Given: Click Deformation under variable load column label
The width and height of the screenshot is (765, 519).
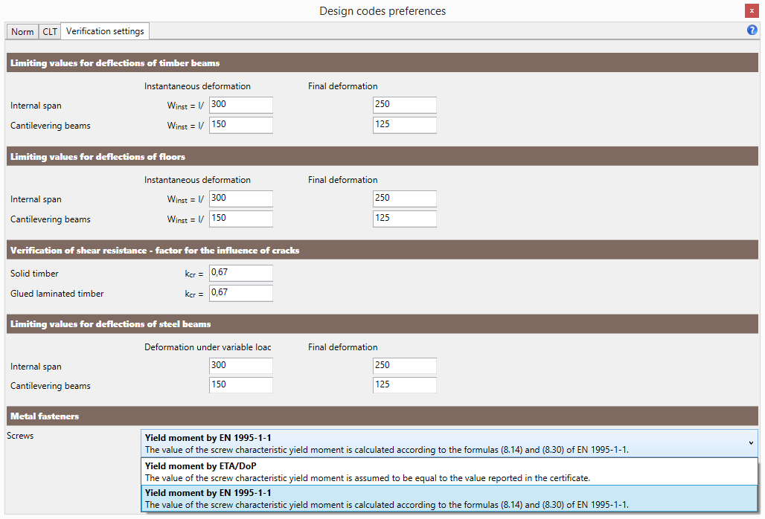Looking at the screenshot, I should coord(208,347).
